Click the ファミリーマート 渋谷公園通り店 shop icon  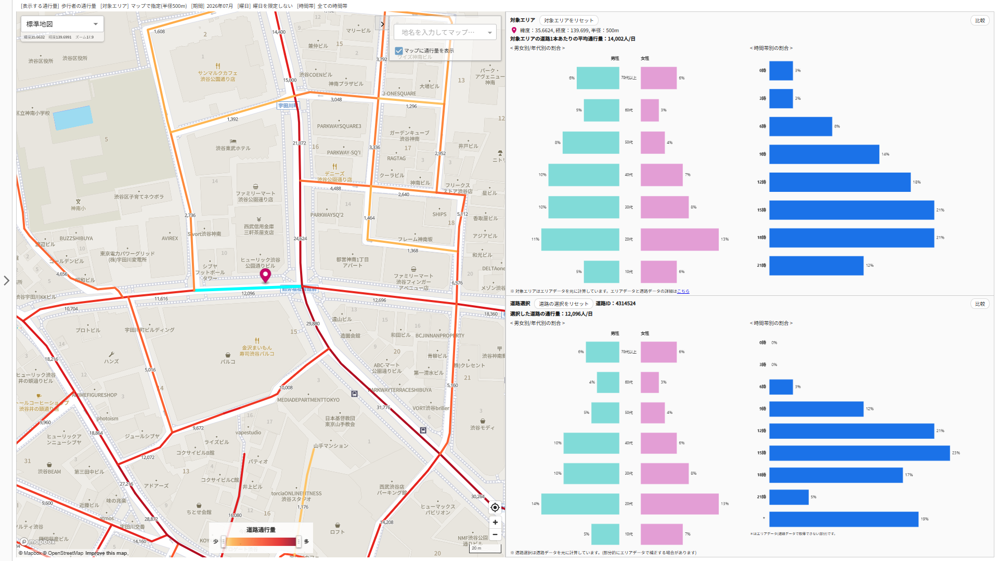coord(255,187)
